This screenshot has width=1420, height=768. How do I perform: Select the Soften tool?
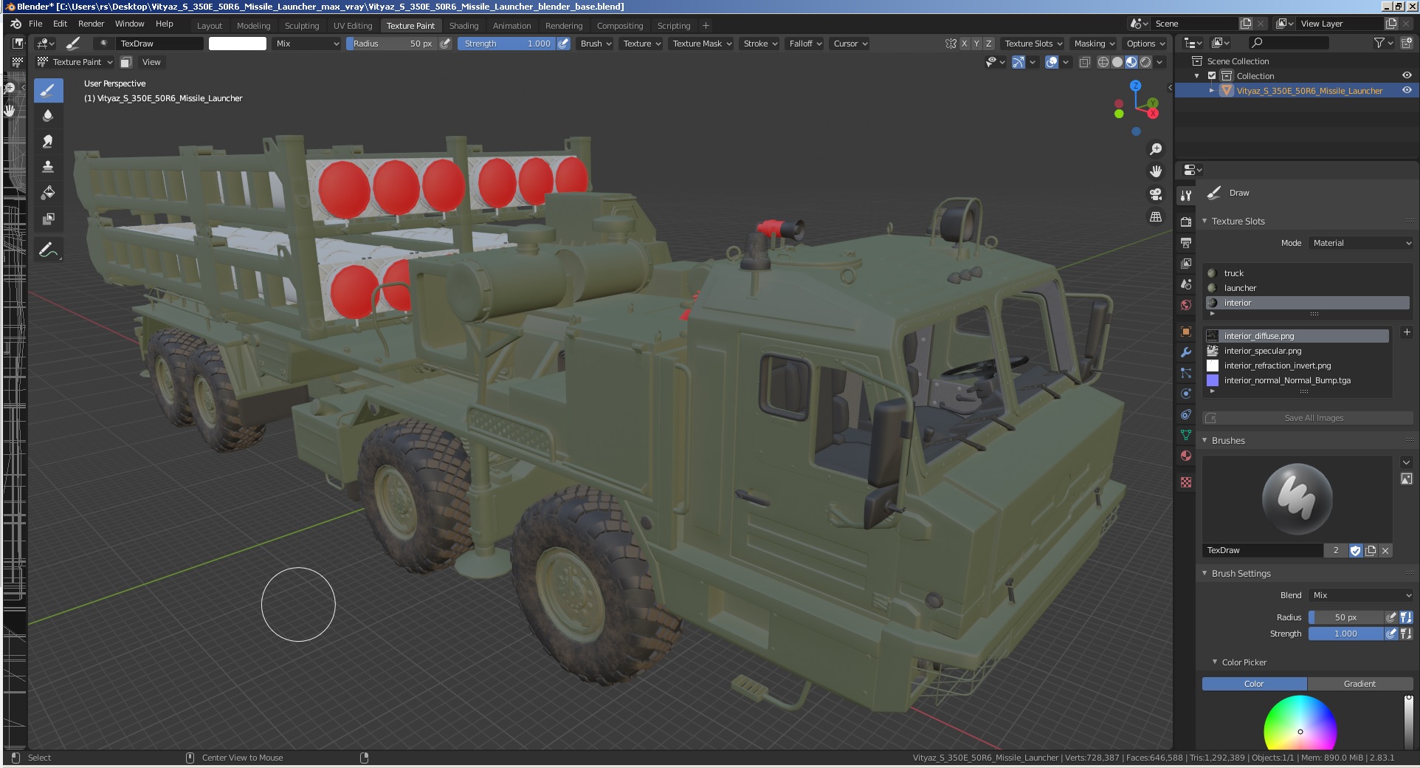coord(48,115)
